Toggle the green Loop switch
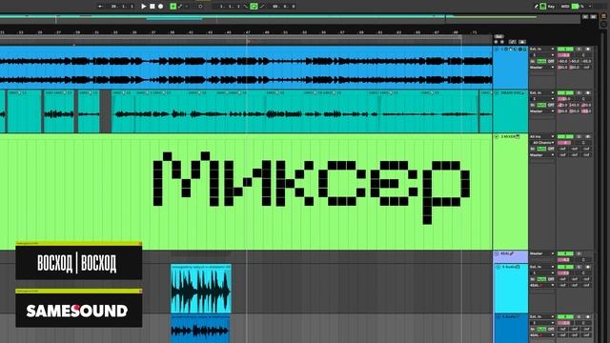610x343 pixels. [254, 7]
